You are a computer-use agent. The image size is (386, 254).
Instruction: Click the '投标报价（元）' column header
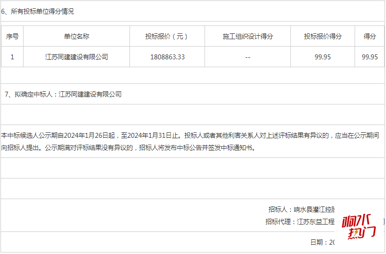pos(167,36)
